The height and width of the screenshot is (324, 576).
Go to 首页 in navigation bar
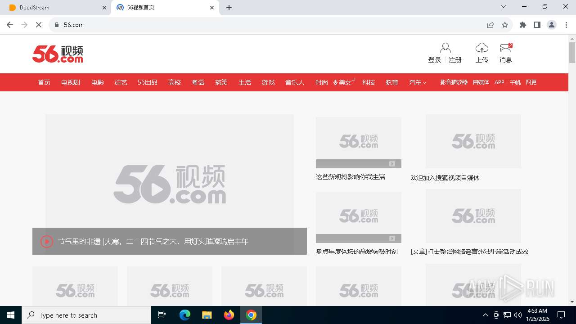(x=44, y=82)
